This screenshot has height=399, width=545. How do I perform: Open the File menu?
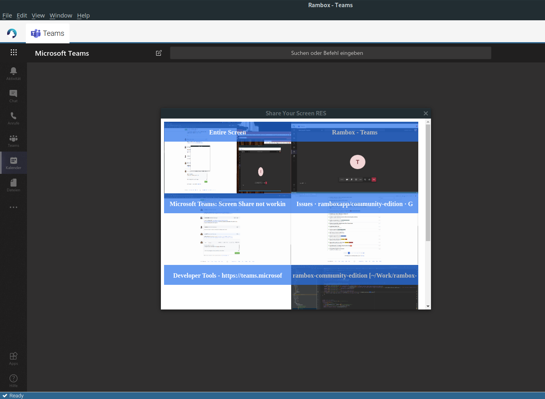7,16
